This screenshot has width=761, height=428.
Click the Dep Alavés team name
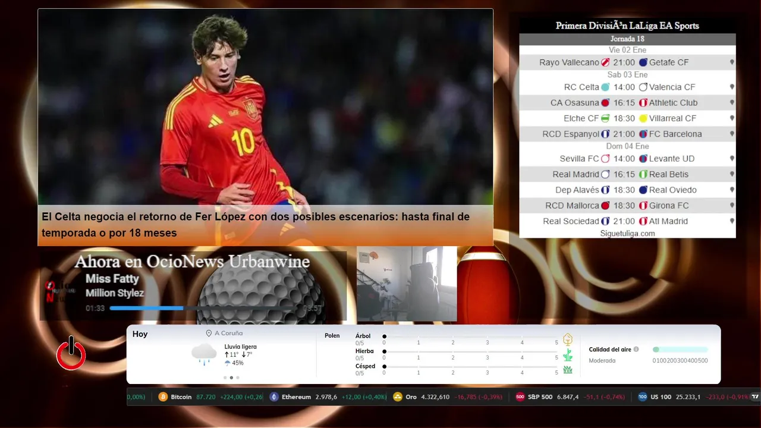click(577, 190)
